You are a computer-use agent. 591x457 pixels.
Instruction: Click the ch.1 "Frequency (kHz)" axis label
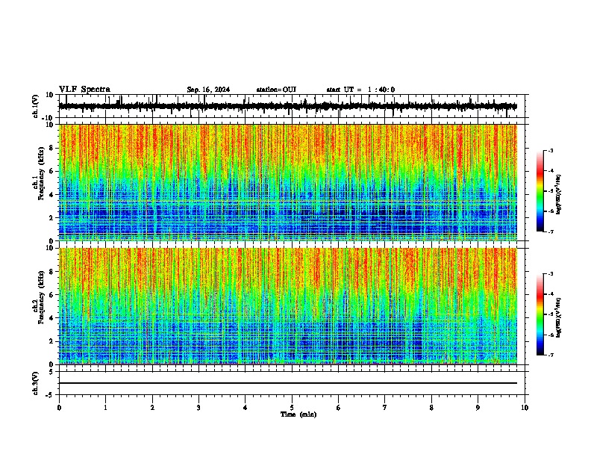(41, 173)
